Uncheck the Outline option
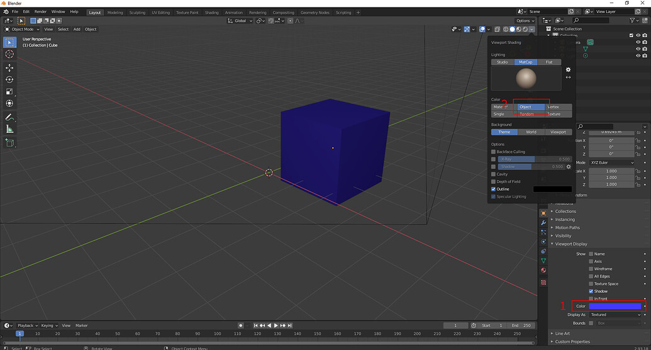Screen dimensions: 651x350 coord(493,189)
